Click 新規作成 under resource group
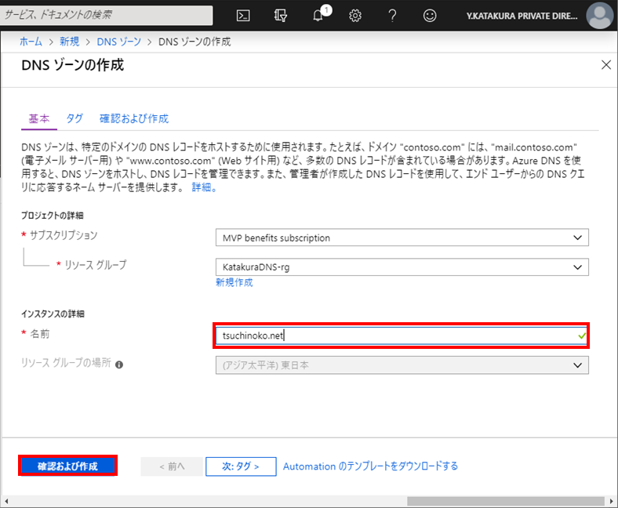Image resolution: width=618 pixels, height=508 pixels. click(x=234, y=282)
